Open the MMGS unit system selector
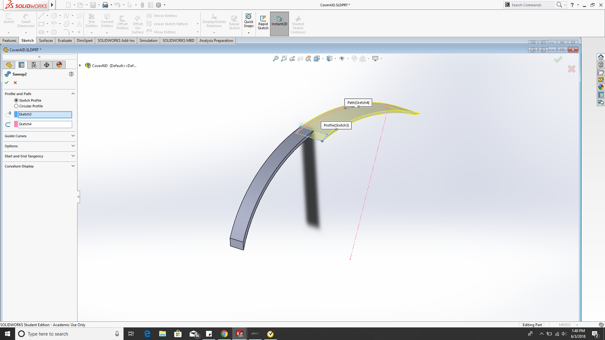605x340 pixels. (x=568, y=325)
